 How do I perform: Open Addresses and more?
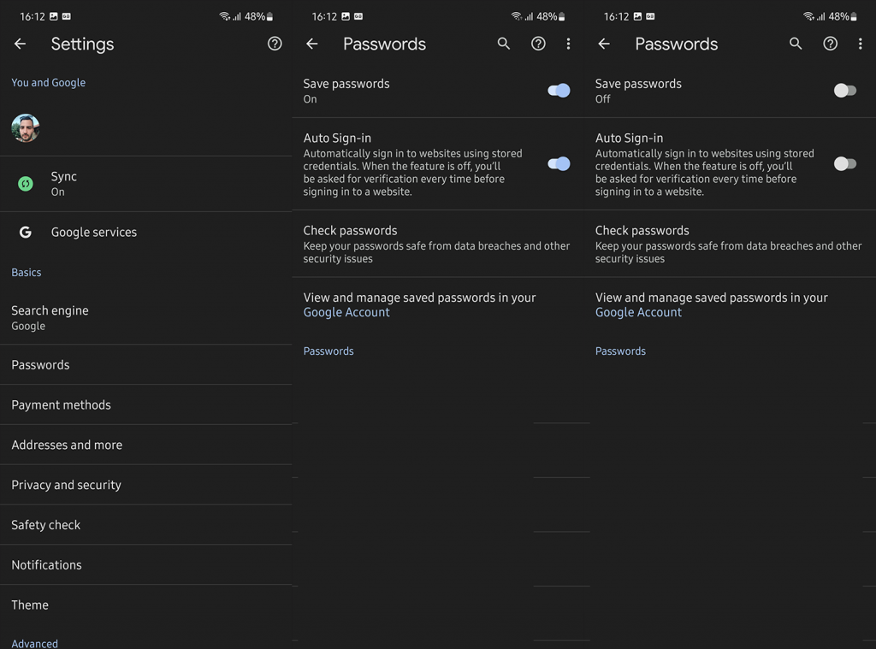click(145, 445)
